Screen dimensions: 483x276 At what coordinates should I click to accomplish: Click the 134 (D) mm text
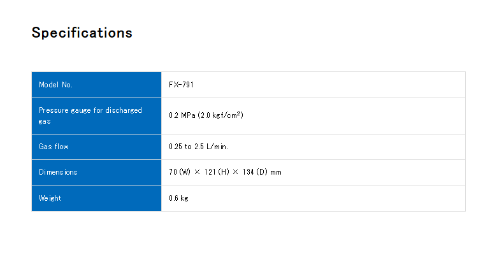pyautogui.click(x=262, y=172)
